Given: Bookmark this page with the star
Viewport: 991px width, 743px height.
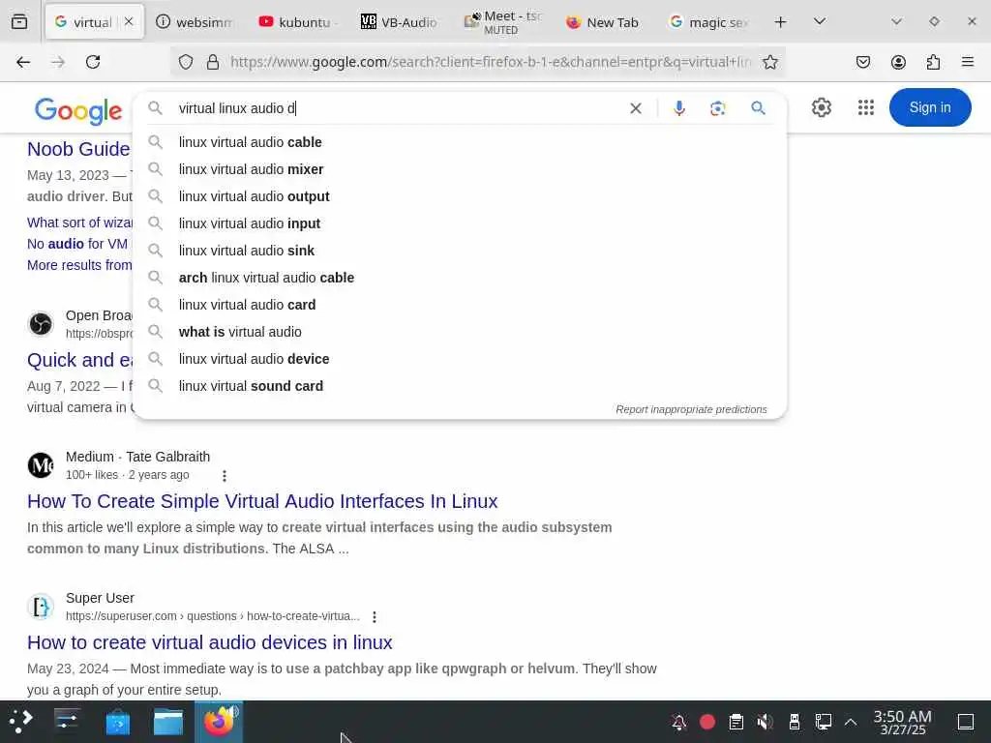Looking at the screenshot, I should 769,62.
